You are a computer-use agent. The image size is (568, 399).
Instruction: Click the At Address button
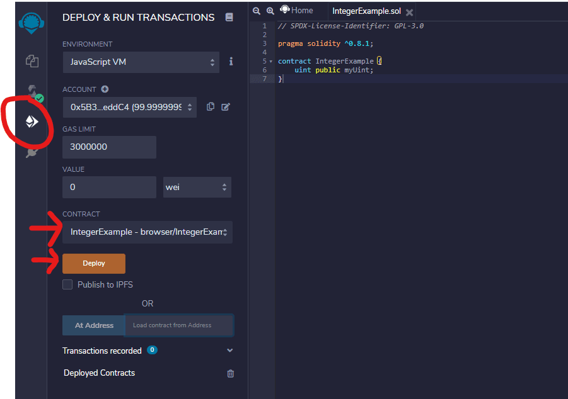coord(94,325)
